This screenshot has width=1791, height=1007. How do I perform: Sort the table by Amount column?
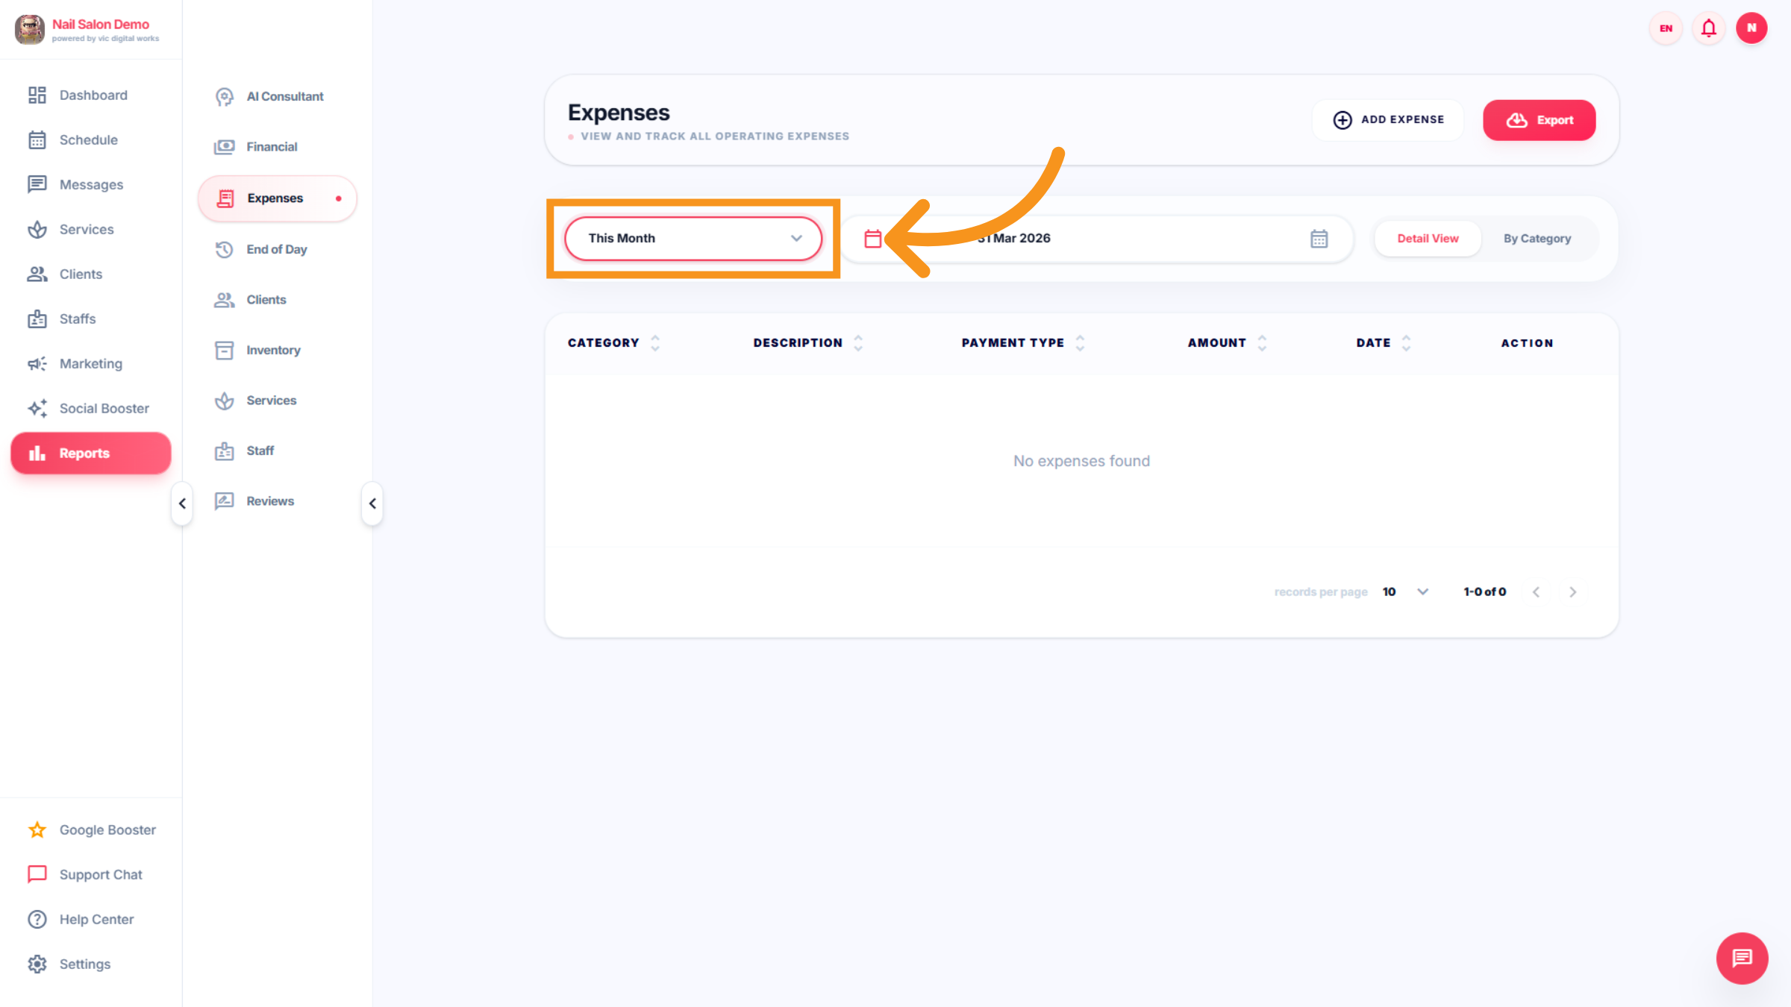click(1262, 342)
